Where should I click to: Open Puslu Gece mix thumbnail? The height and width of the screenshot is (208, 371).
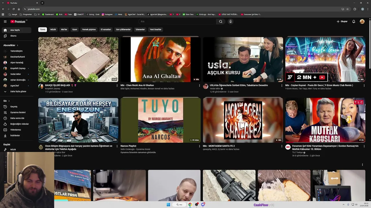325,60
